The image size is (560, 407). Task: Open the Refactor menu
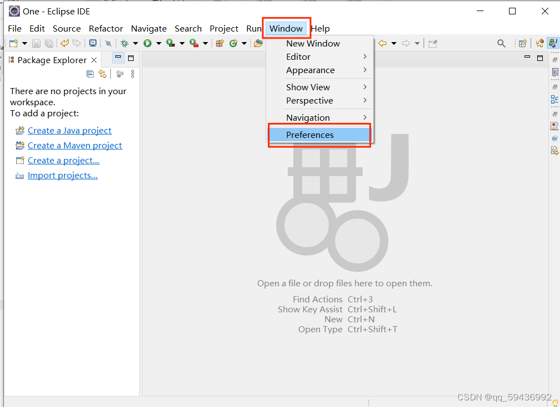pos(106,29)
